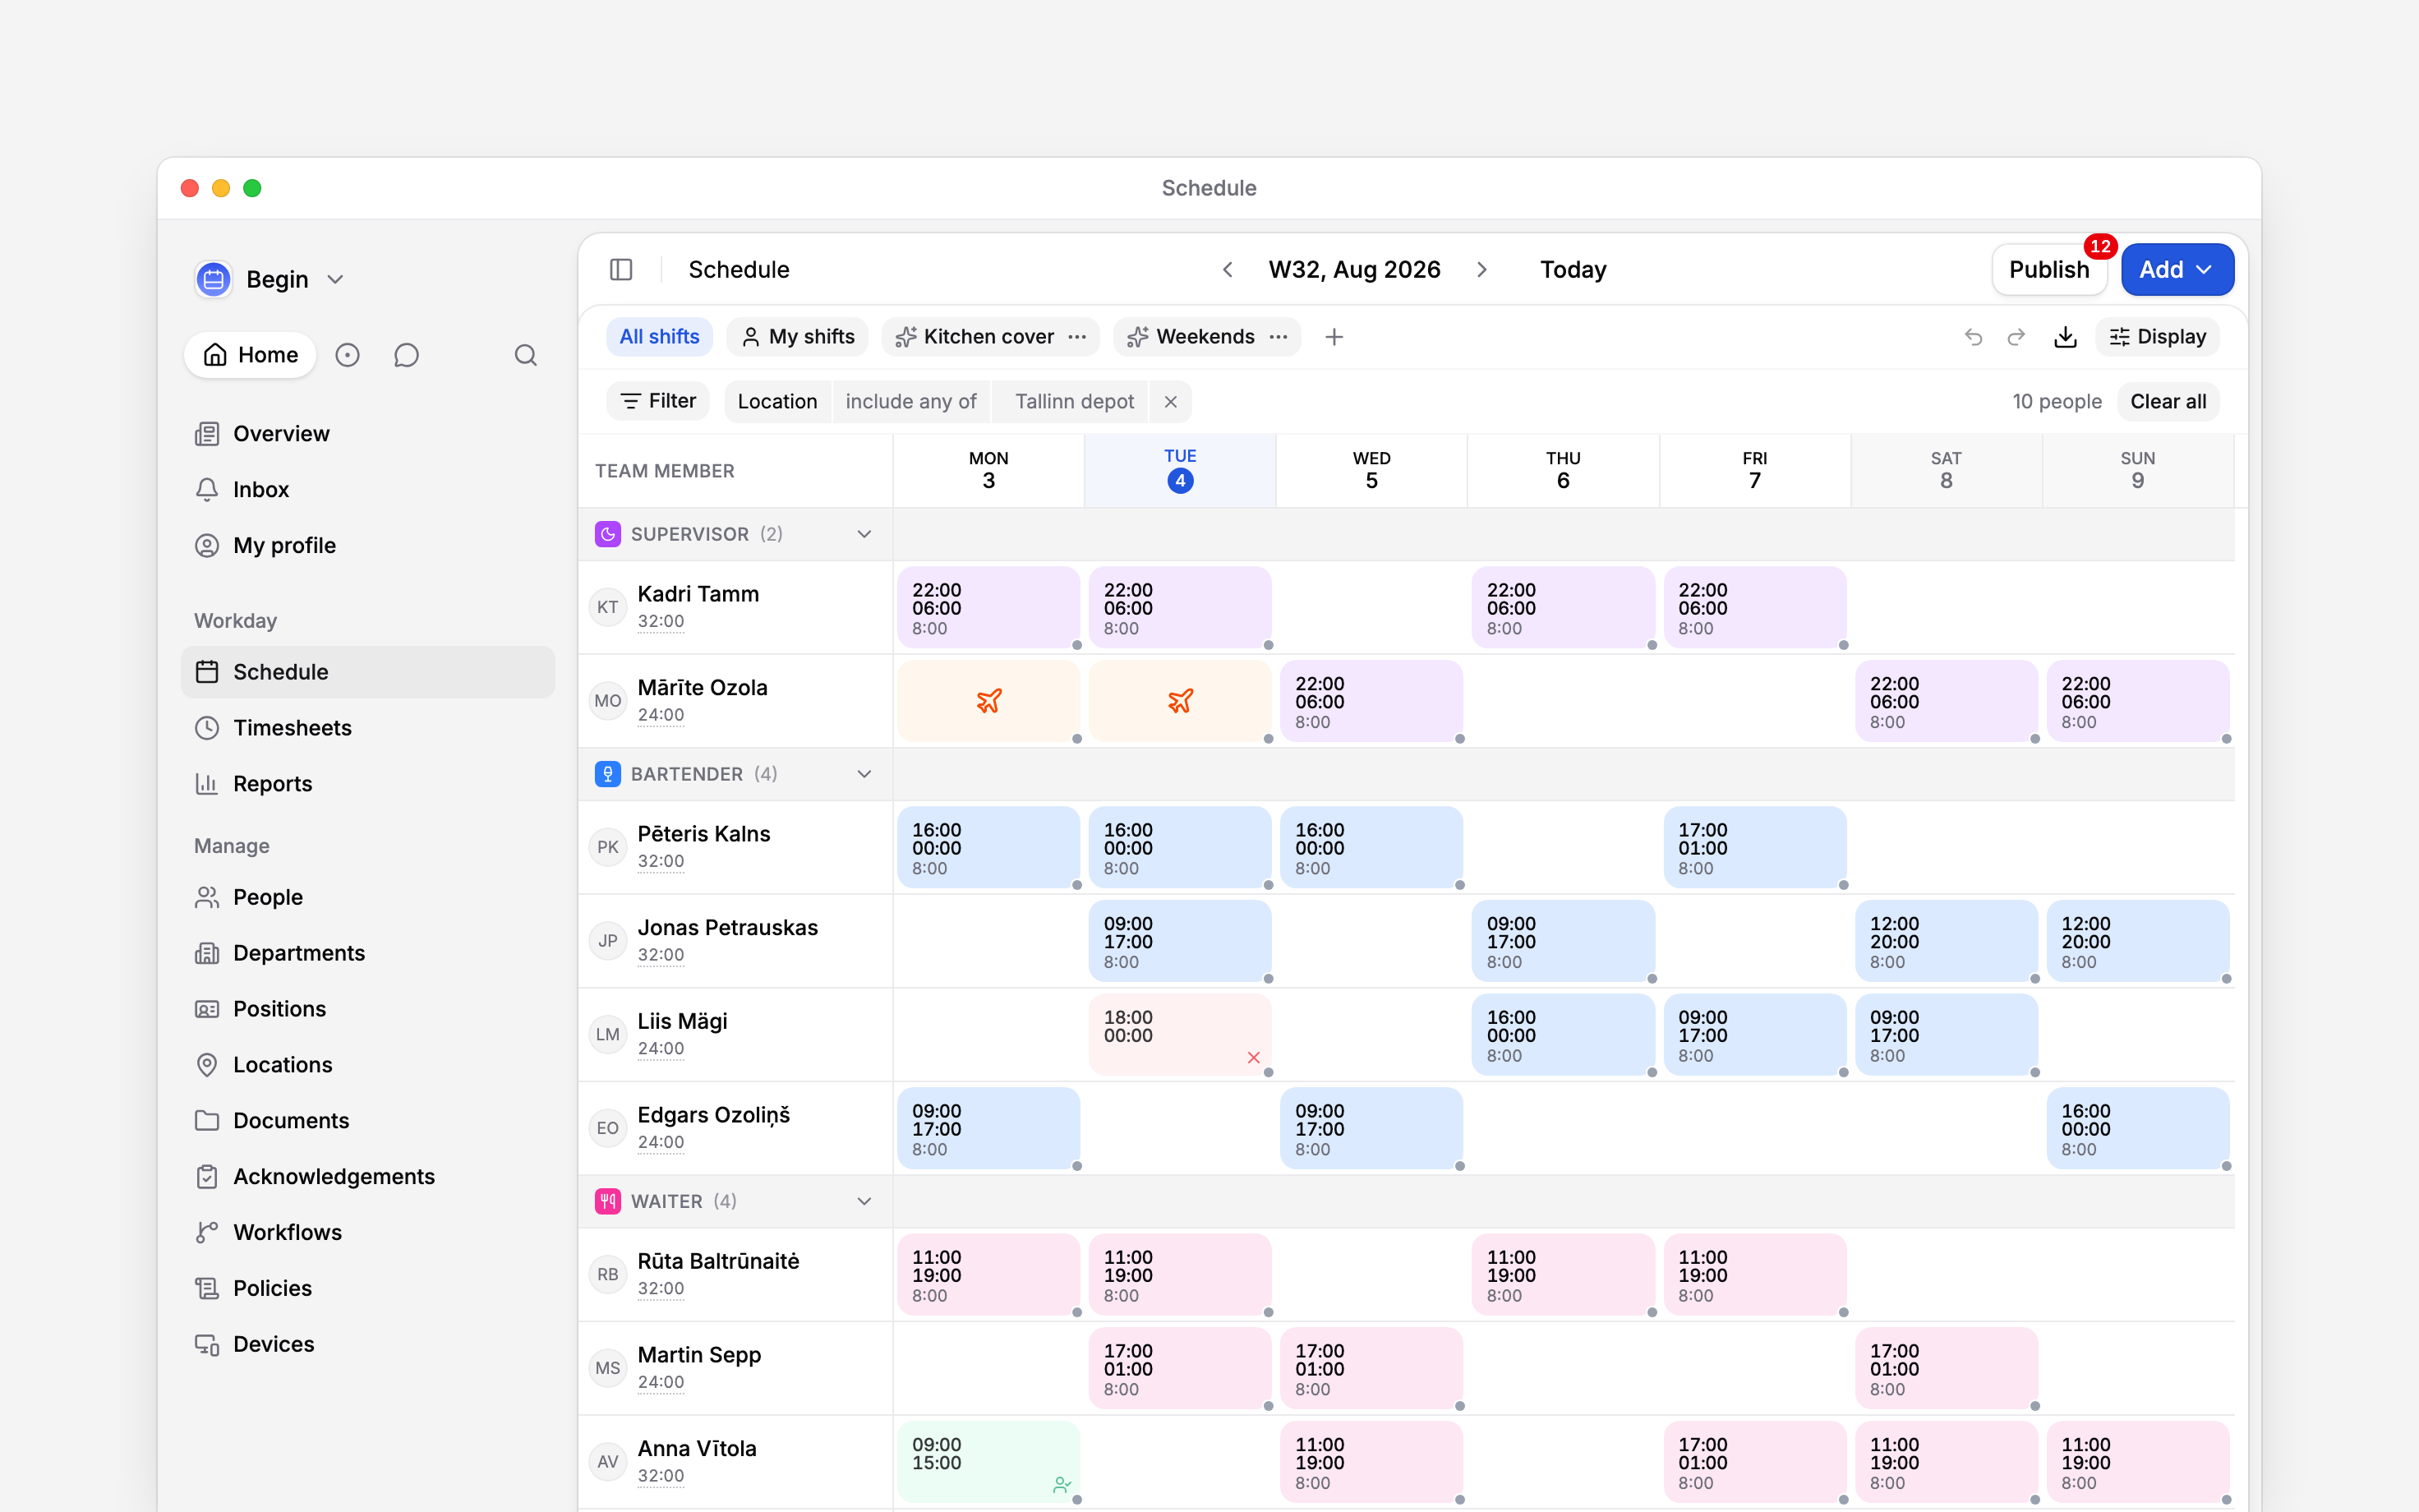This screenshot has height=1512, width=2419.
Task: Select Jonas Petrauskas' Saturday 12:00 shift
Action: tap(1947, 941)
